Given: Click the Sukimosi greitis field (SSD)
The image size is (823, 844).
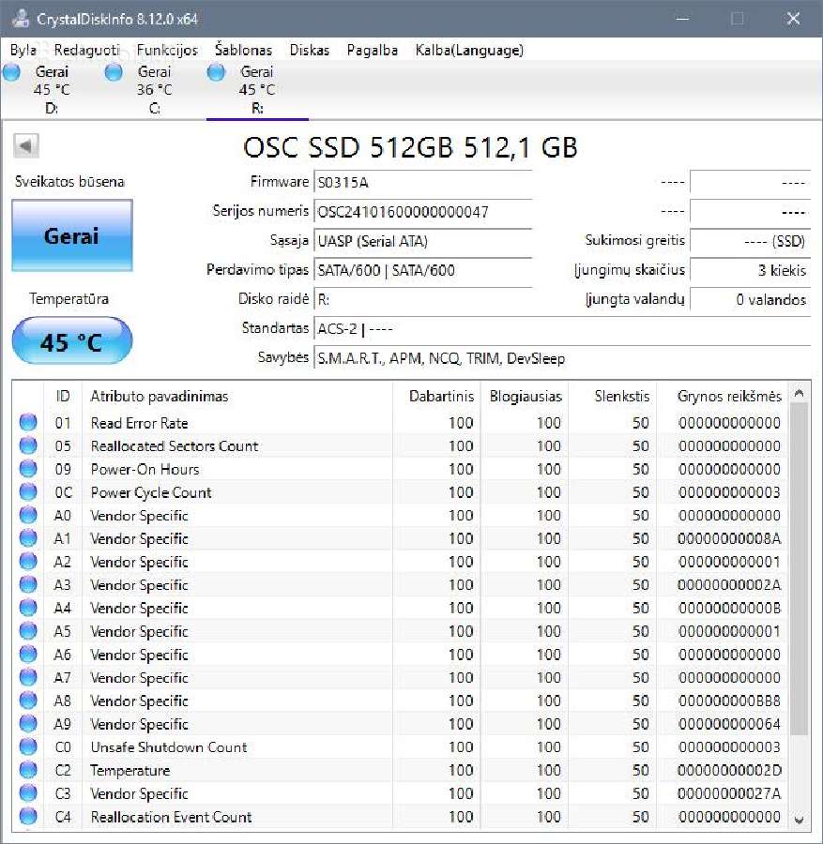Looking at the screenshot, I should pyautogui.click(x=750, y=241).
